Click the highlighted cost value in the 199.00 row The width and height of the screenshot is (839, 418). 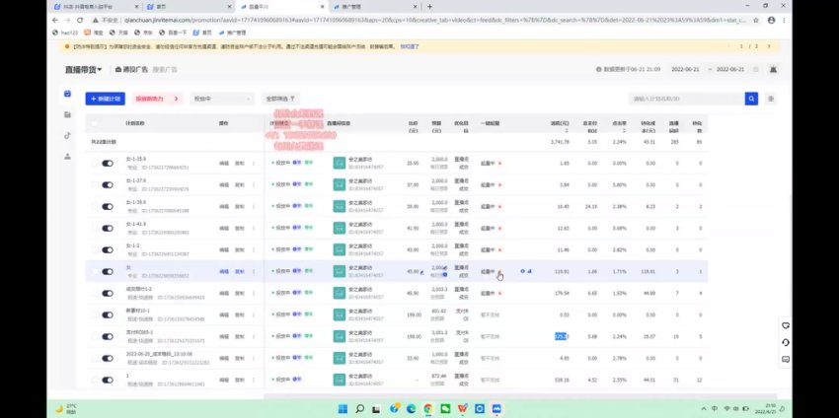(x=561, y=336)
